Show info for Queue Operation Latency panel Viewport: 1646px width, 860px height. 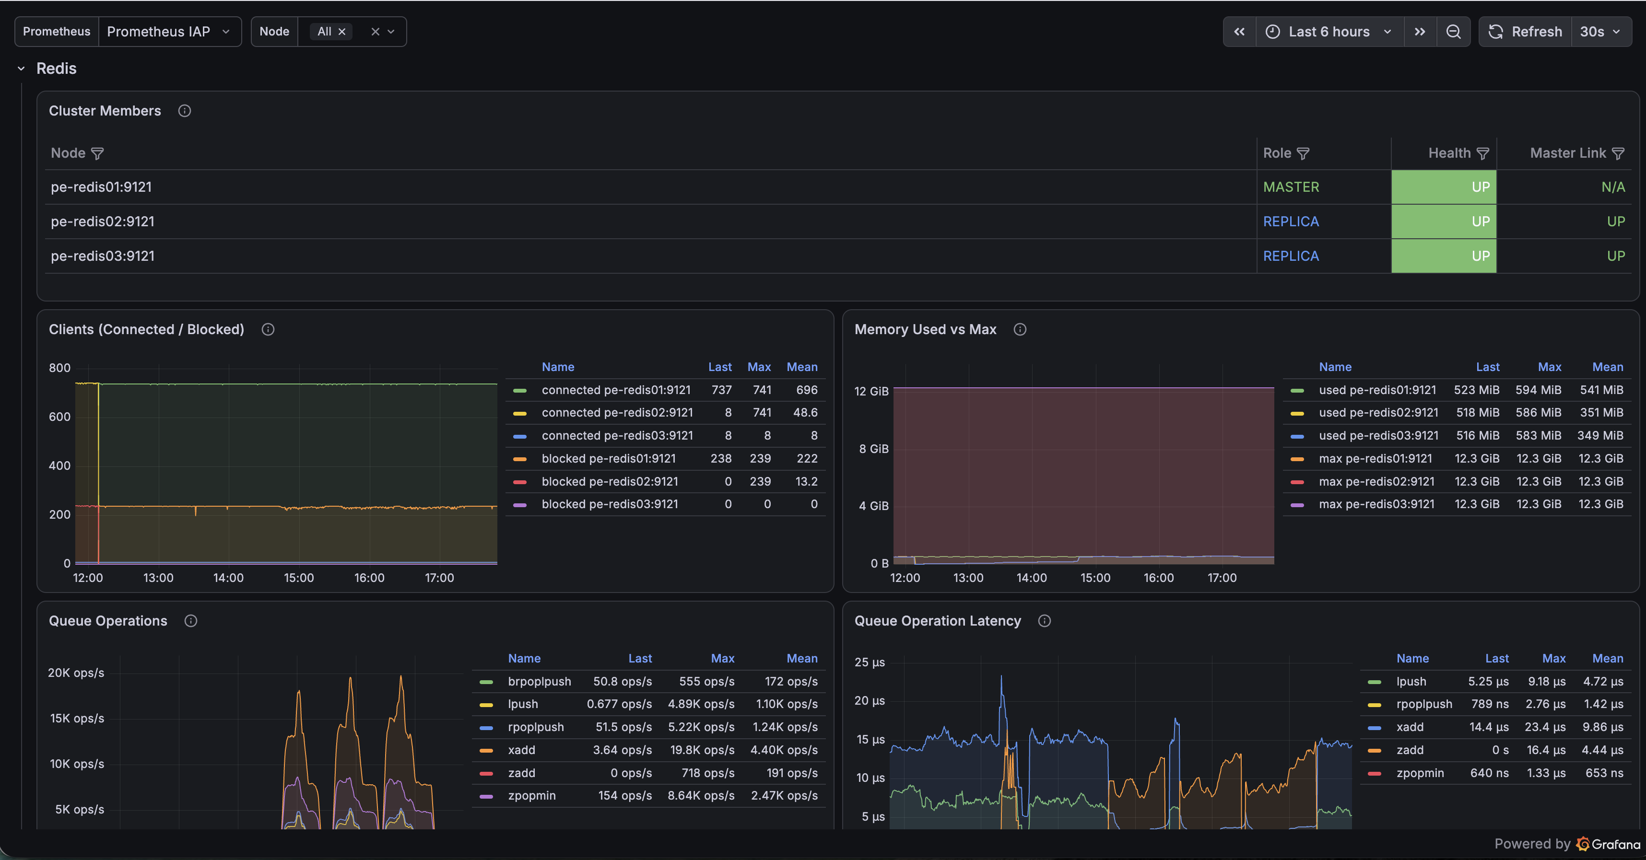click(1044, 621)
